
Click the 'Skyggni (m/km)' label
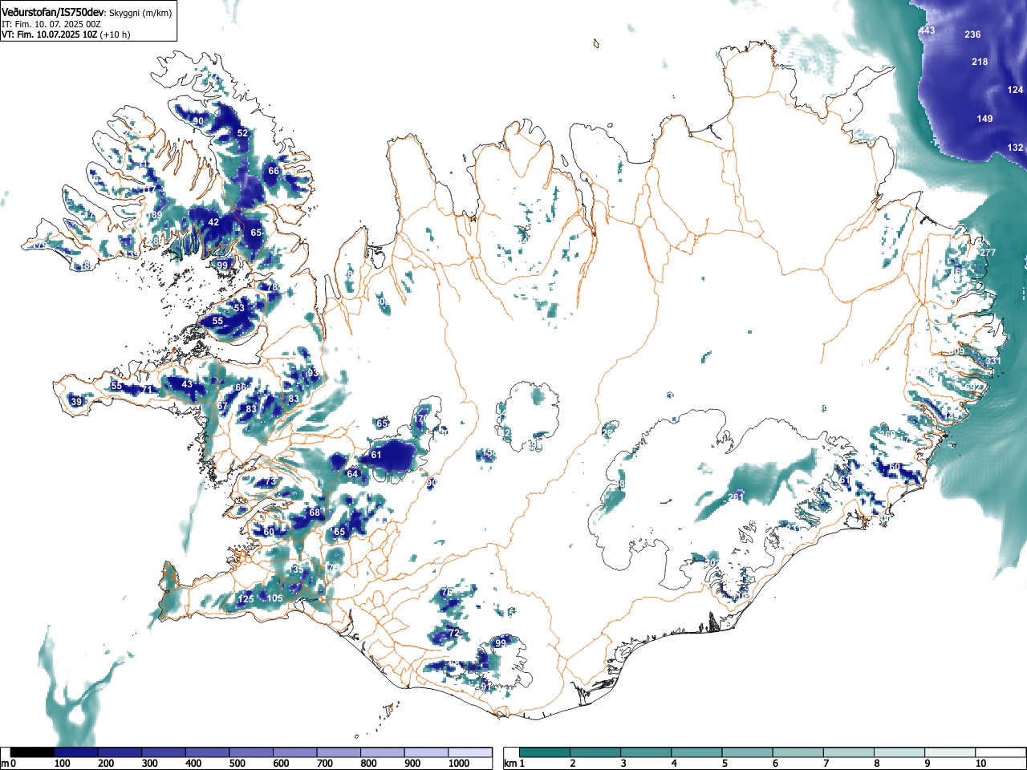tap(140, 13)
